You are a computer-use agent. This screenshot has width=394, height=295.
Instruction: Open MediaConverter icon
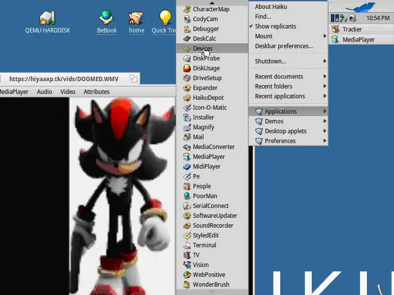click(x=187, y=147)
